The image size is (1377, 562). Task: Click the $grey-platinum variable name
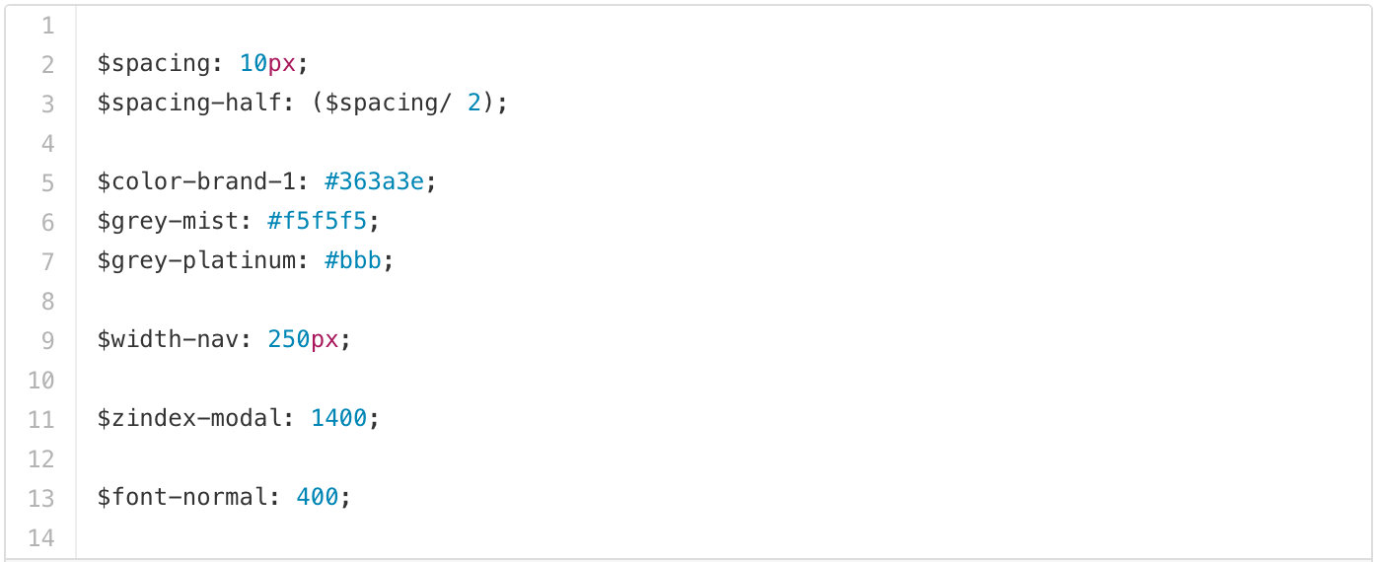pos(202,261)
